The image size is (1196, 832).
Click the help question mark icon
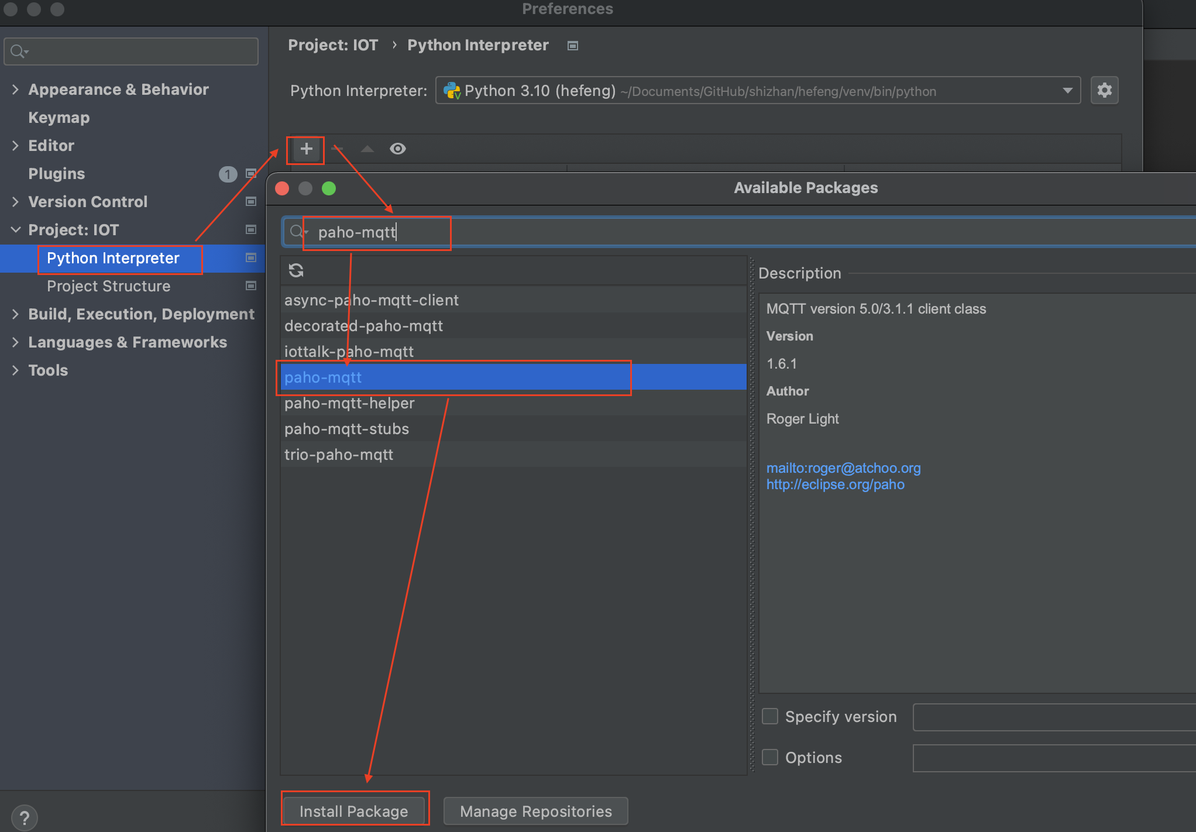pos(24,817)
